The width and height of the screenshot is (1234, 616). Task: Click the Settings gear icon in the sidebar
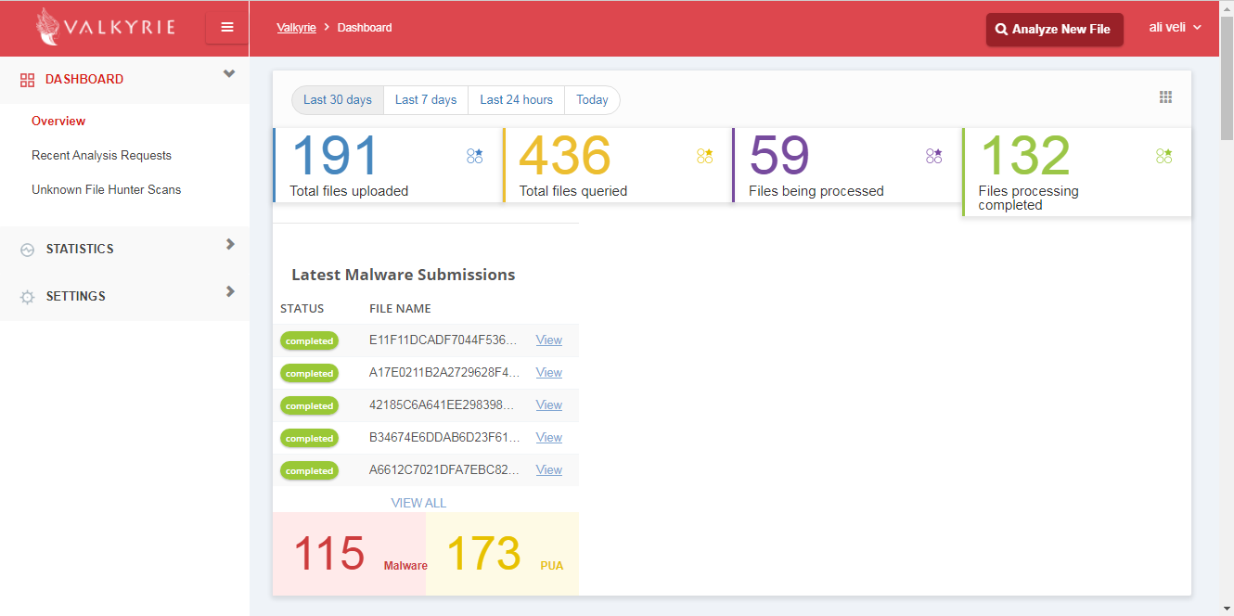(27, 297)
